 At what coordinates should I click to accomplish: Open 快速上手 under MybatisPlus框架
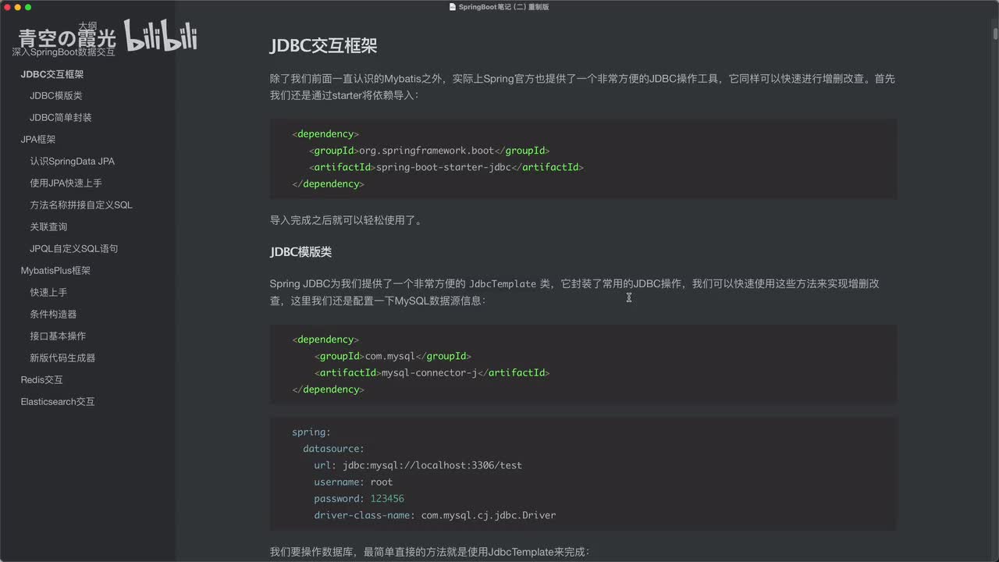48,293
